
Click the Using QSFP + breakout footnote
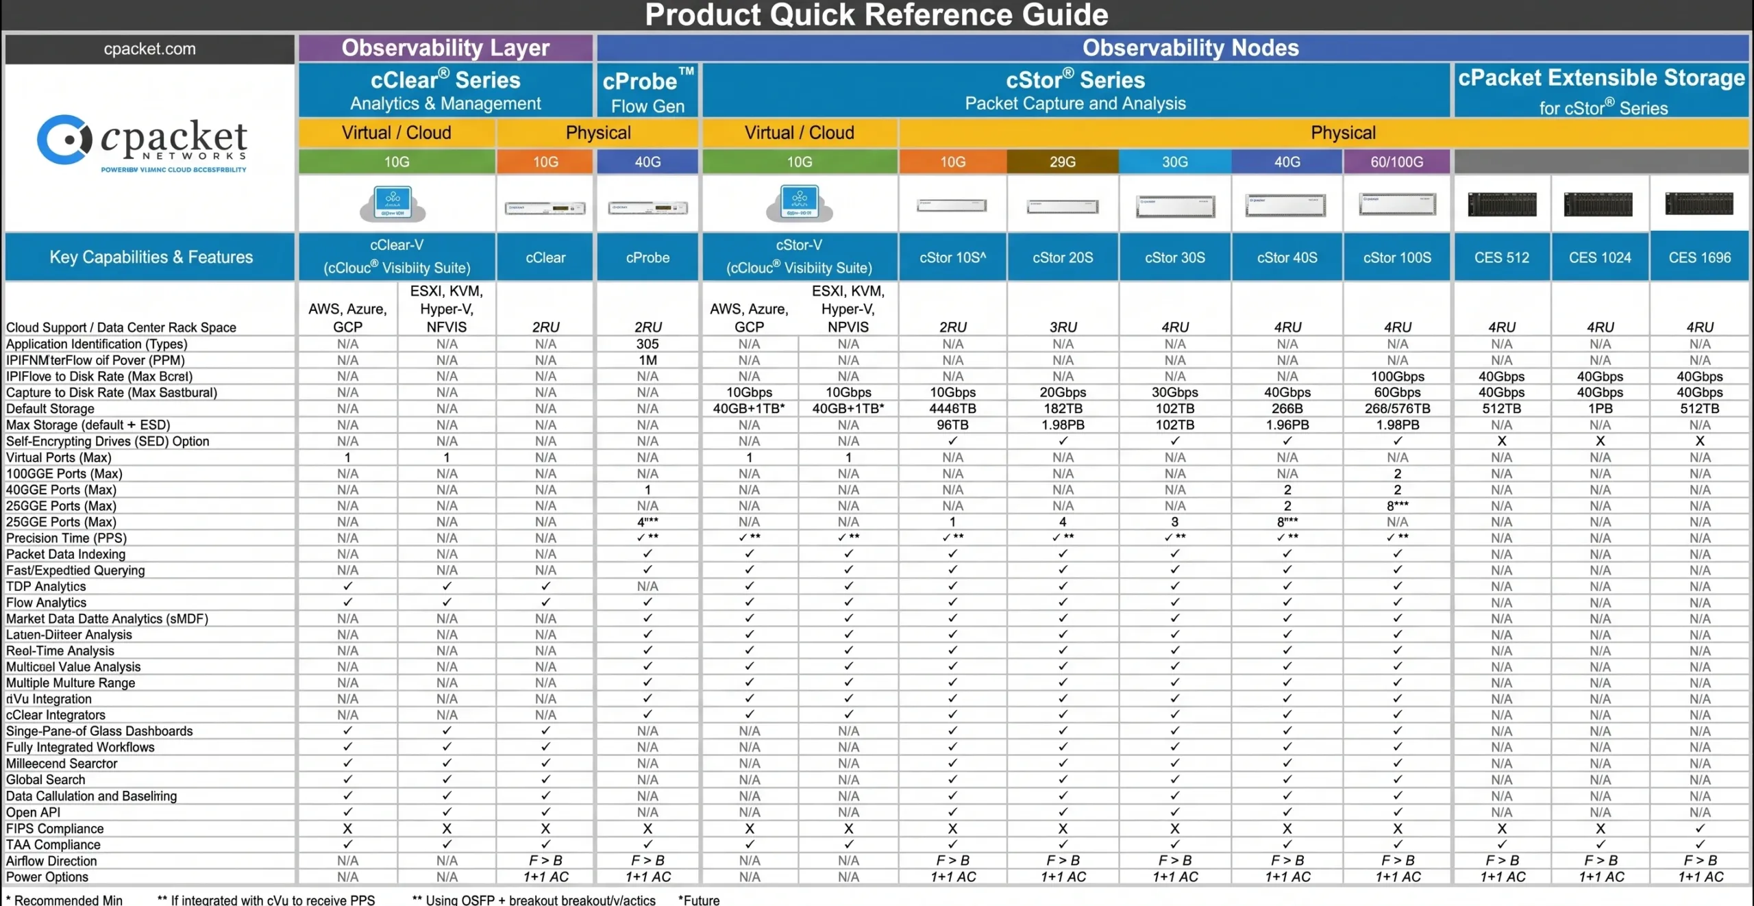click(534, 900)
